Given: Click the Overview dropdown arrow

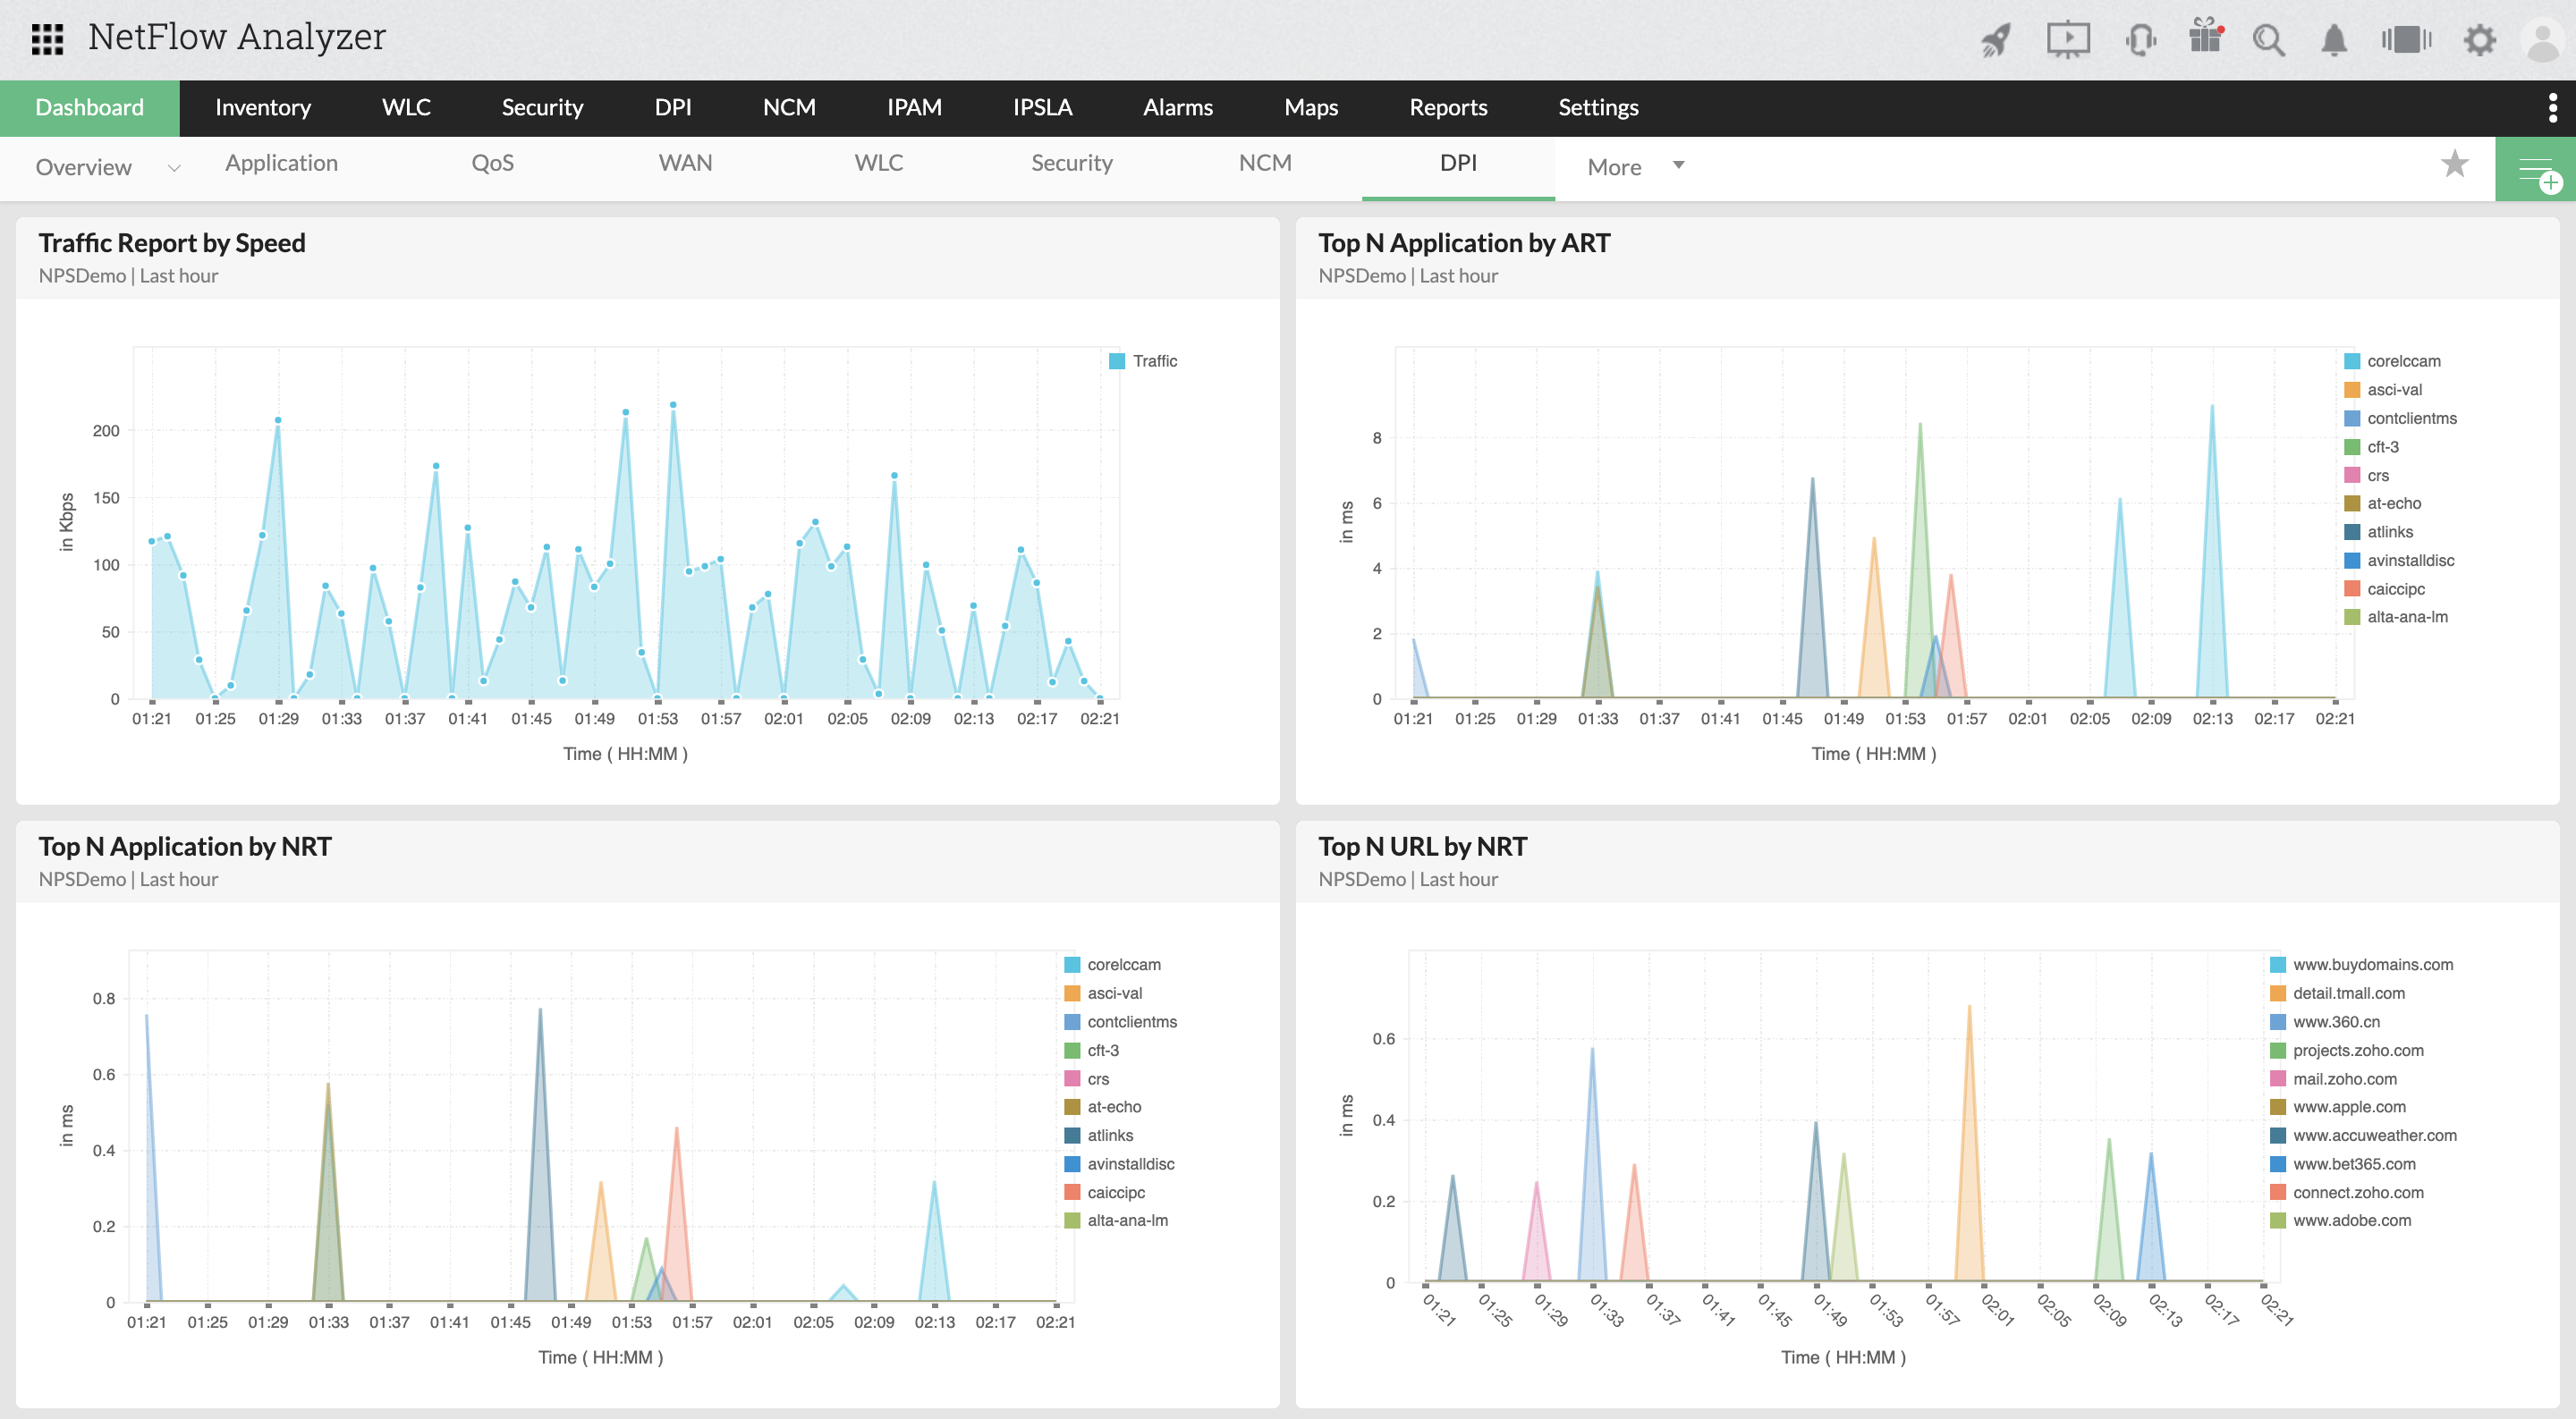Looking at the screenshot, I should pos(171,168).
